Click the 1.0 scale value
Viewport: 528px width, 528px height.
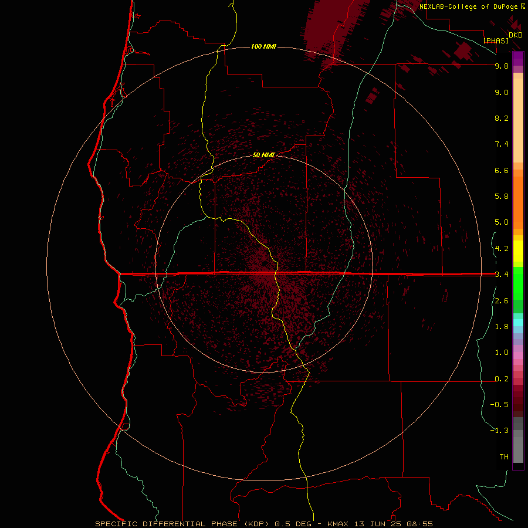pyautogui.click(x=502, y=353)
